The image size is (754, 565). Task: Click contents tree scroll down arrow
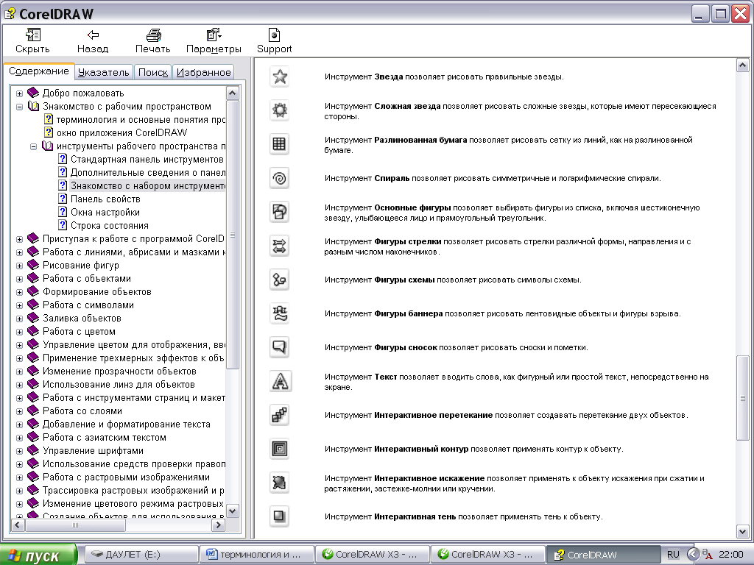(232, 511)
